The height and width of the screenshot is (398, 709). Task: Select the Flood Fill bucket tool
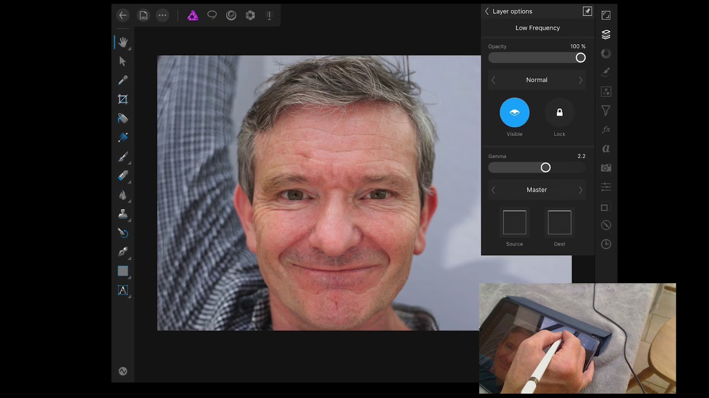(x=123, y=118)
